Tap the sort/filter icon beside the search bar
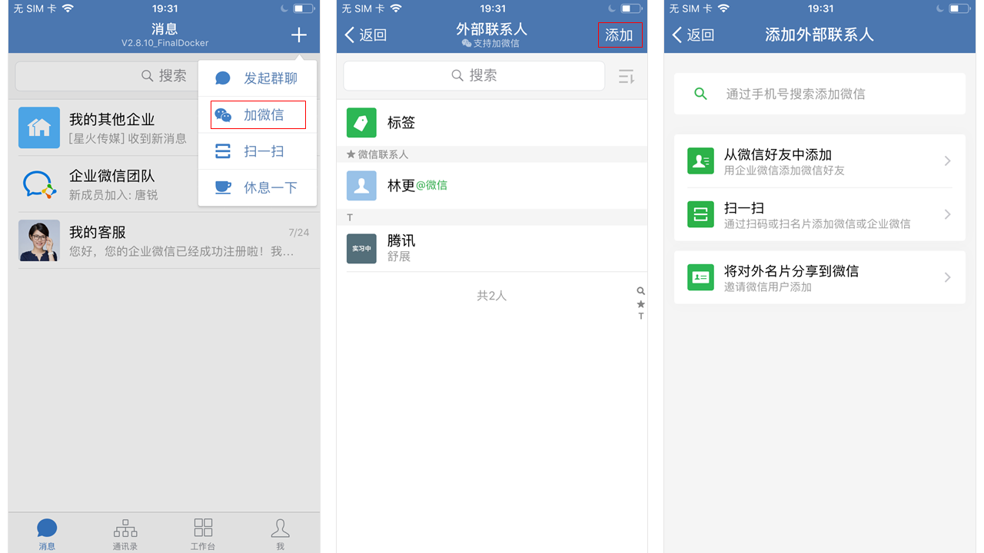Screen dimensions: 984x553 pos(625,75)
